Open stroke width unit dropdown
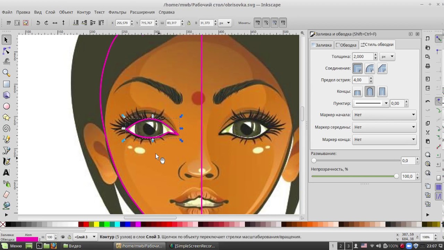This screenshot has width=444, height=250. point(387,56)
